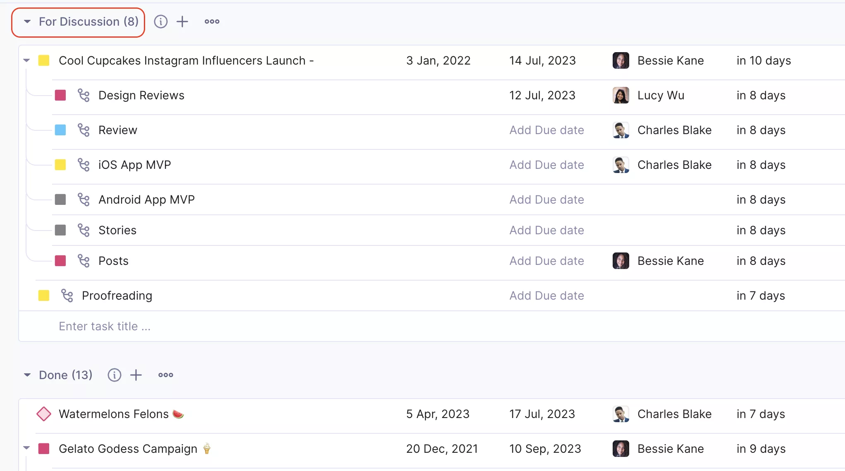This screenshot has height=471, width=845.
Task: Collapse Cool Cupcakes Instagram Influencers Launch subtasks
Action: click(x=26, y=60)
